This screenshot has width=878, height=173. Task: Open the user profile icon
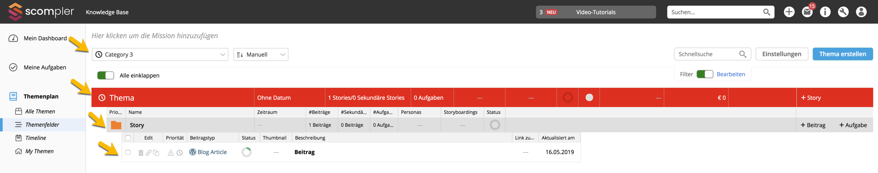point(861,12)
